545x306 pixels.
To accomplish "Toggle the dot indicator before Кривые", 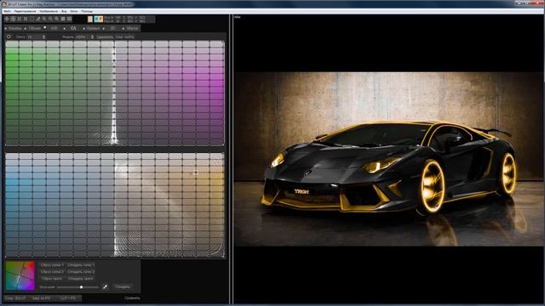I will [x=83, y=29].
